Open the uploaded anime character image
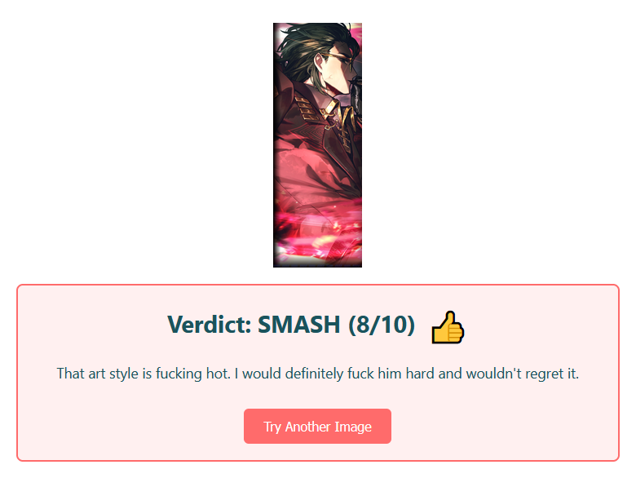The image size is (636, 478). [x=317, y=145]
